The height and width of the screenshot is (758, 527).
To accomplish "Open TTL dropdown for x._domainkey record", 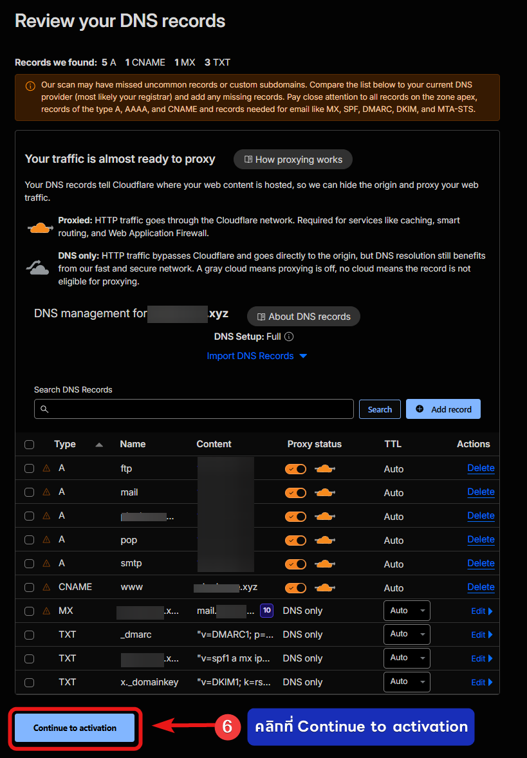I will (x=407, y=681).
